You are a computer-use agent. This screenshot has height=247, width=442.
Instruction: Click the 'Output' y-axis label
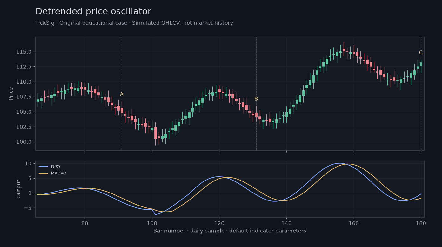tap(19, 189)
